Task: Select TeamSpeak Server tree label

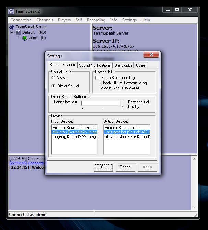Action: [x=31, y=27]
